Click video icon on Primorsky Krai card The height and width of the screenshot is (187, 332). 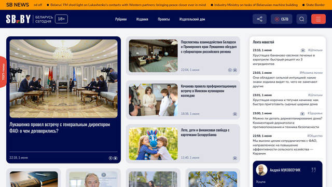click(x=230, y=70)
